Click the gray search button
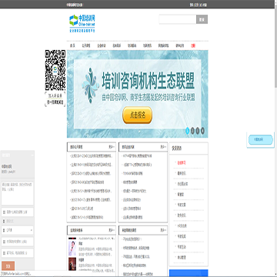277x277 pixels. (202, 19)
